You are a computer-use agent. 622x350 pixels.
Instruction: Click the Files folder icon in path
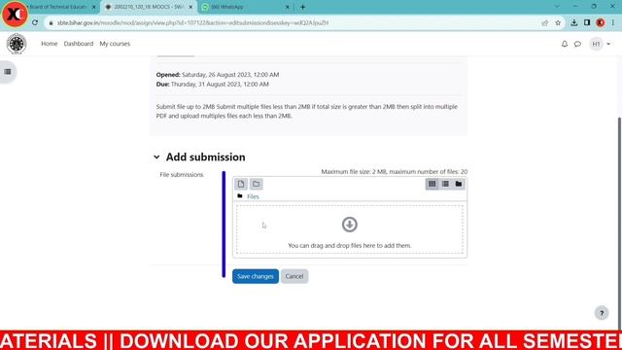tap(240, 196)
